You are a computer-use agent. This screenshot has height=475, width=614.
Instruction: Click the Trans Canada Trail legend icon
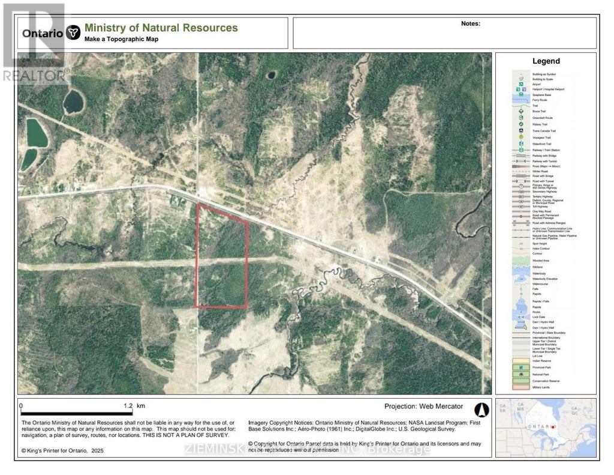click(521, 130)
